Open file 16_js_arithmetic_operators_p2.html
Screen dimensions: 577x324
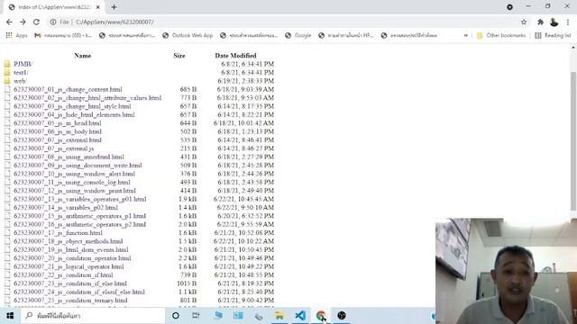point(80,224)
